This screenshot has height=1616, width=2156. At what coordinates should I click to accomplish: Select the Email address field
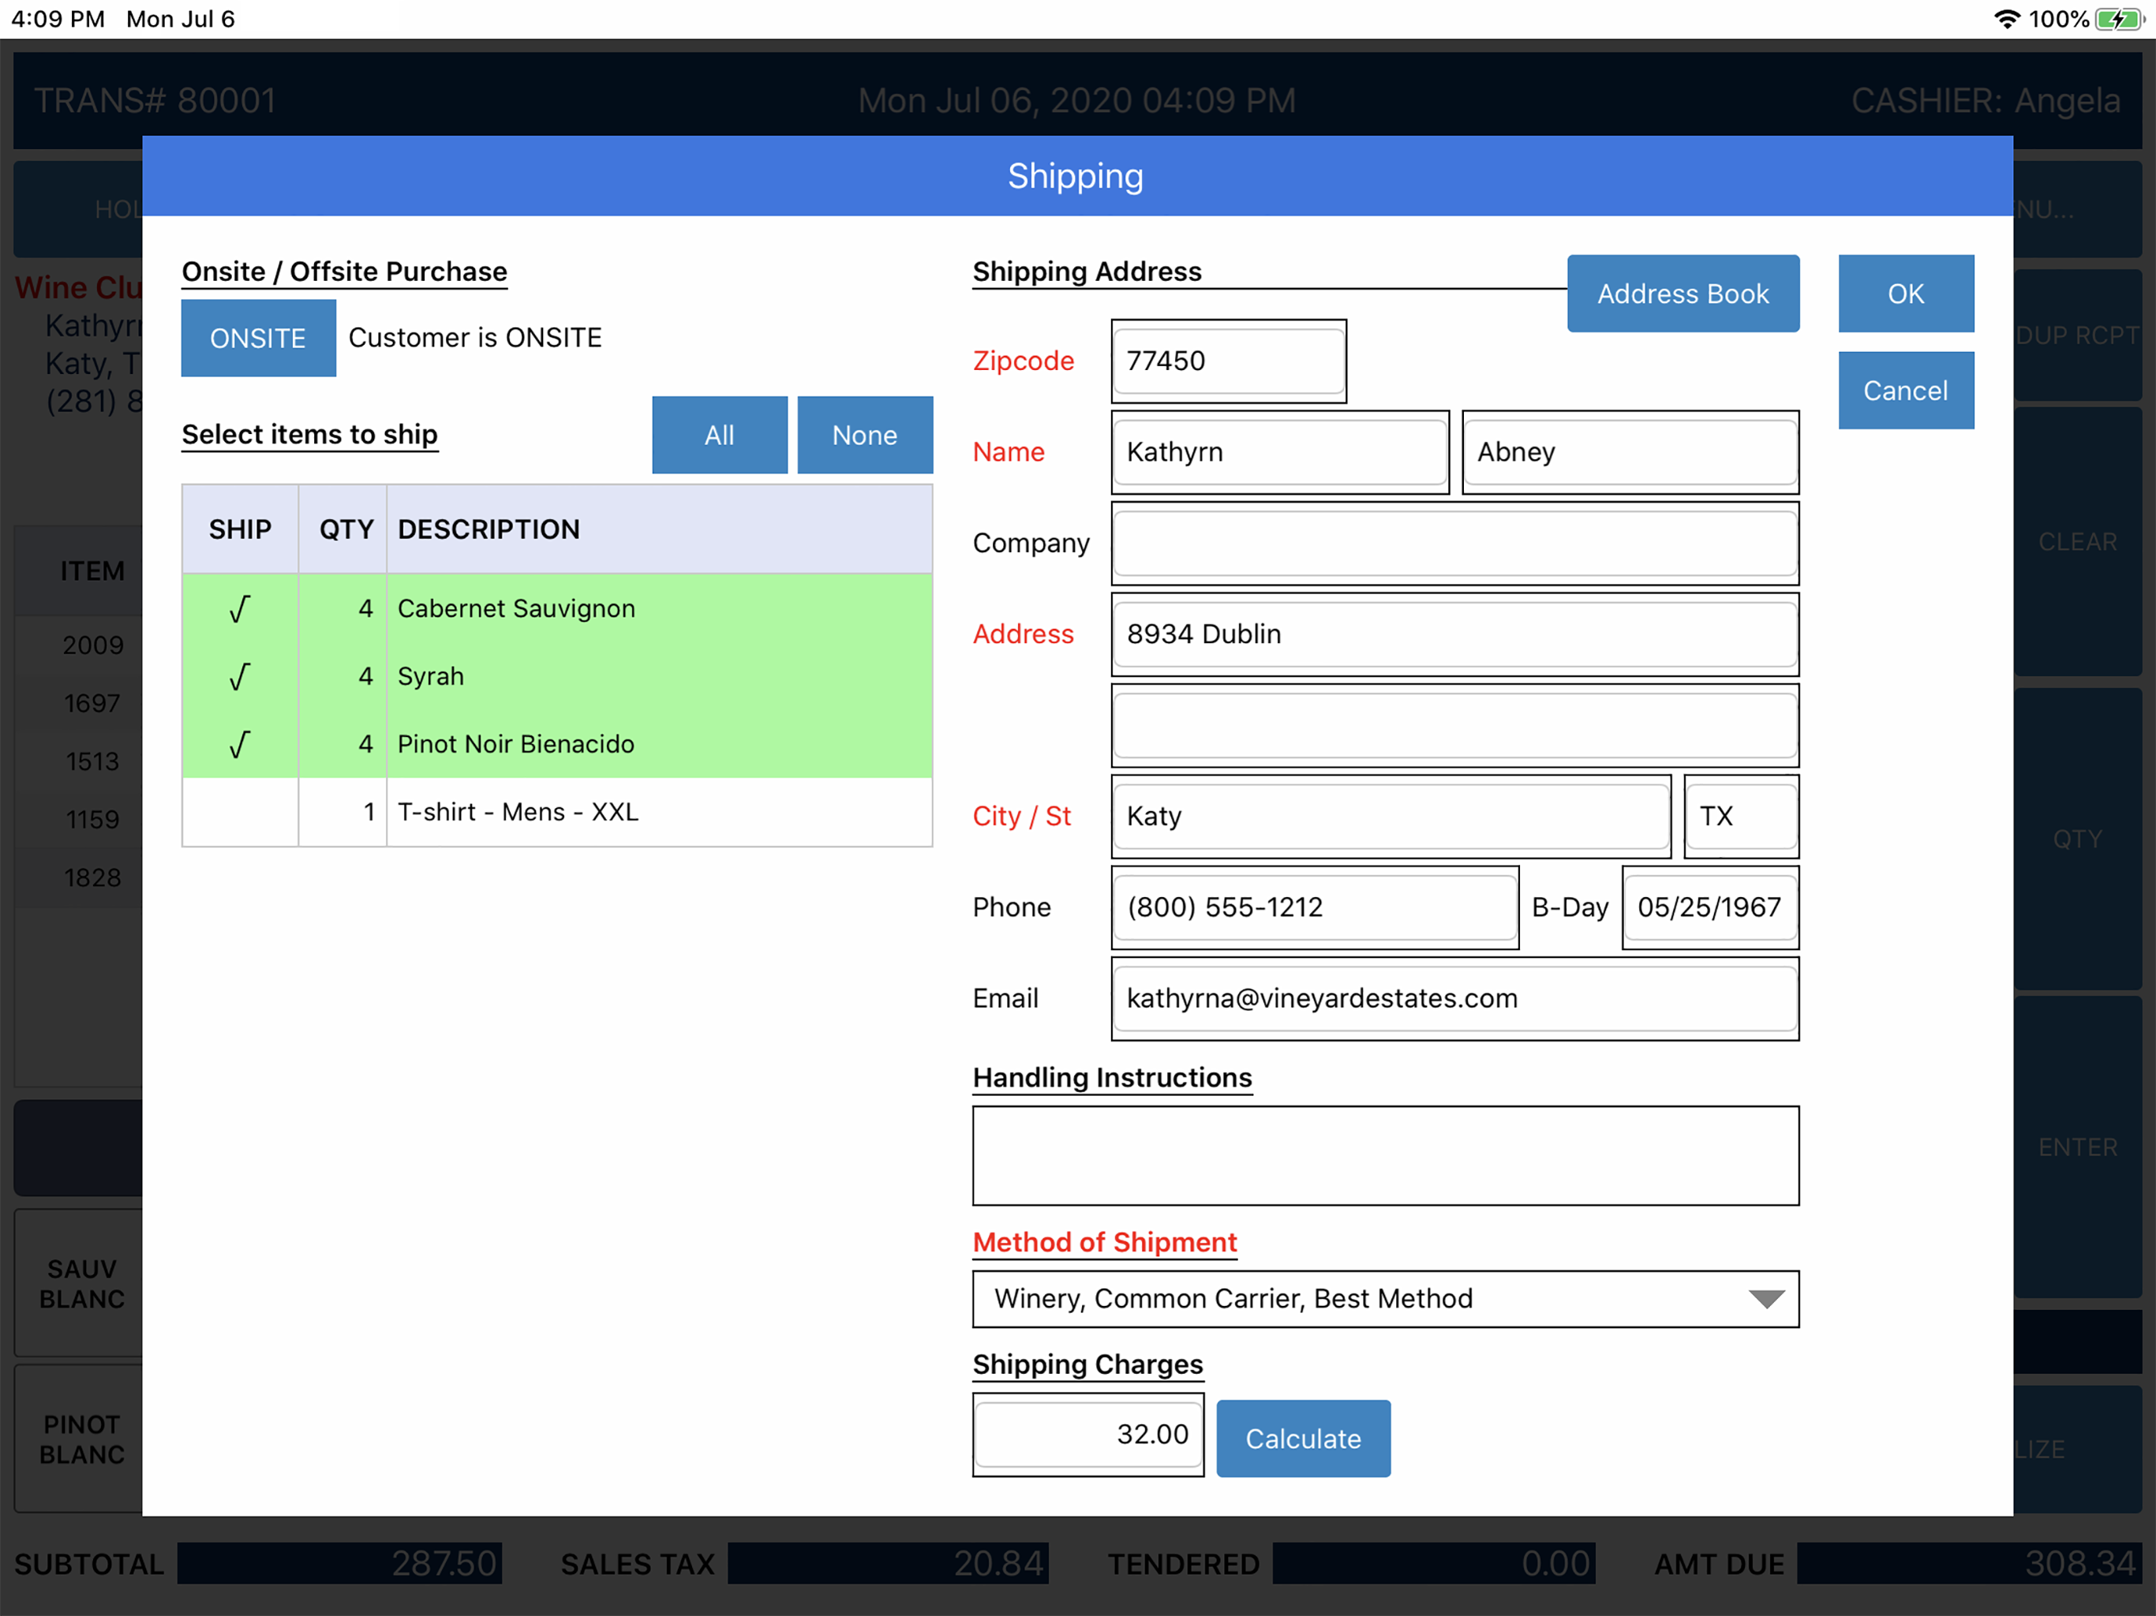1454,998
